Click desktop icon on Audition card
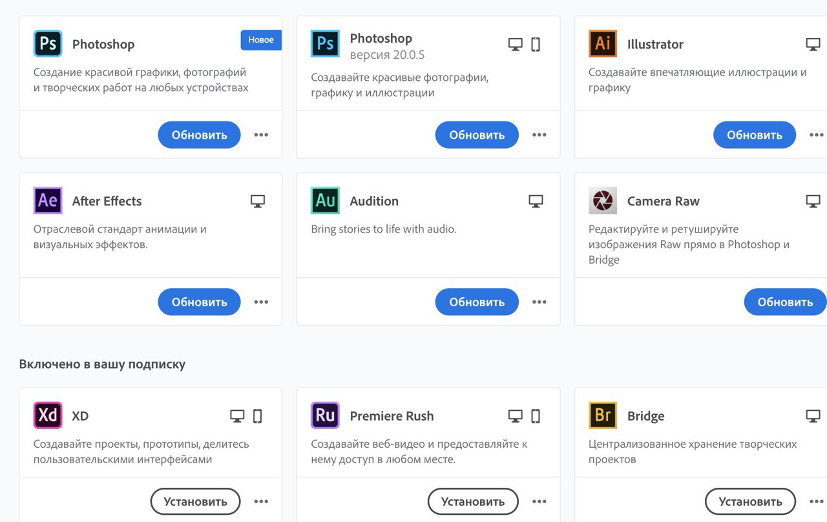 pos(536,201)
